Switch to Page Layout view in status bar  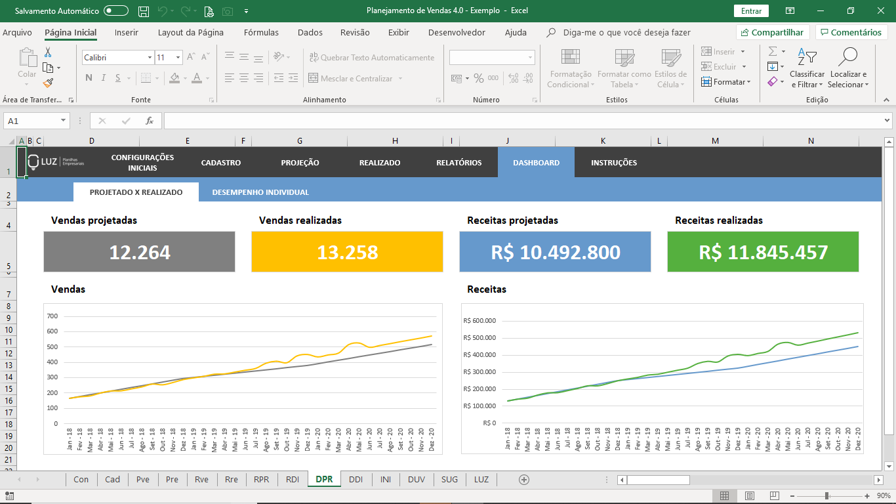coord(750,495)
